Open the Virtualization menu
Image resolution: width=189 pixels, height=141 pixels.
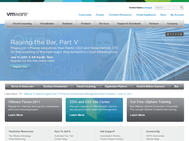click(x=47, y=24)
